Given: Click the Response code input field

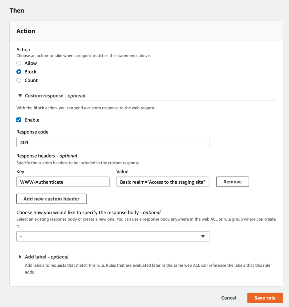Looking at the screenshot, I should (113, 142).
